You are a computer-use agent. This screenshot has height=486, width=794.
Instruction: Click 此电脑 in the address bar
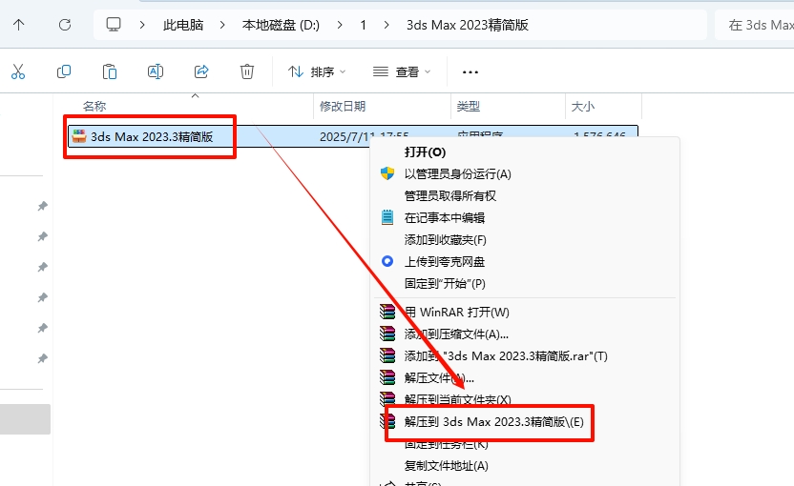tap(183, 25)
